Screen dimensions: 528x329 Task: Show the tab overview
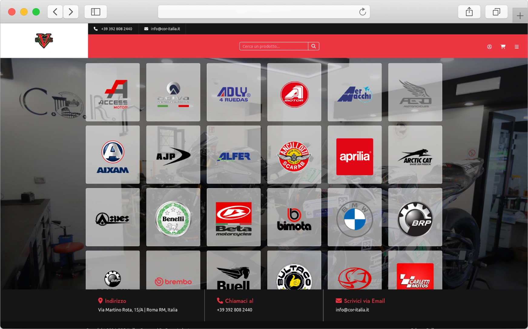(497, 12)
